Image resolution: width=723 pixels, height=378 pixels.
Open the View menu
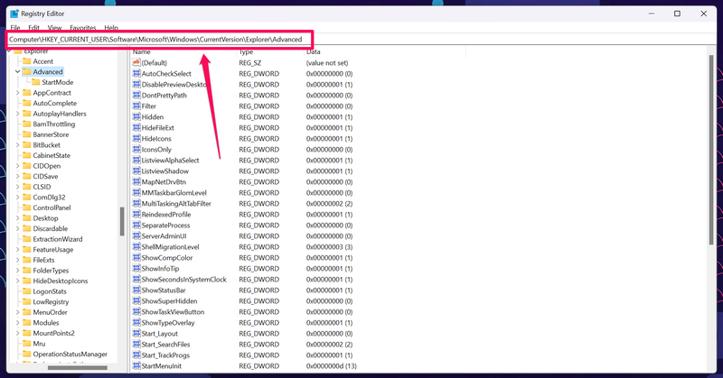pos(55,28)
